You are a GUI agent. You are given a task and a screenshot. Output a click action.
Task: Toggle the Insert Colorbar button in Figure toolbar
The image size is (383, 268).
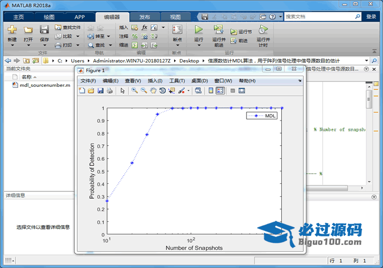click(211, 91)
